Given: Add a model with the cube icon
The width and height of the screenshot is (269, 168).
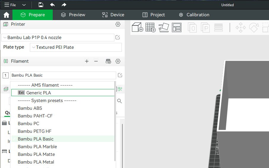Looking at the screenshot, I should [x=137, y=28].
